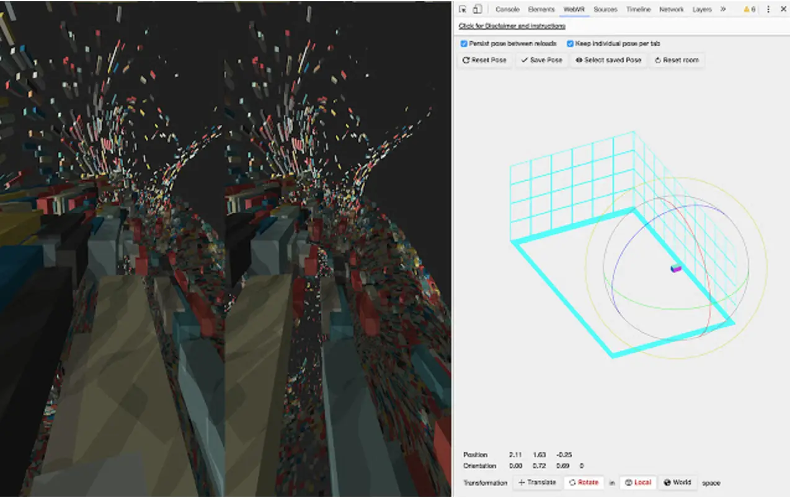790x498 pixels.
Task: Click the Position label
Action: (476, 455)
